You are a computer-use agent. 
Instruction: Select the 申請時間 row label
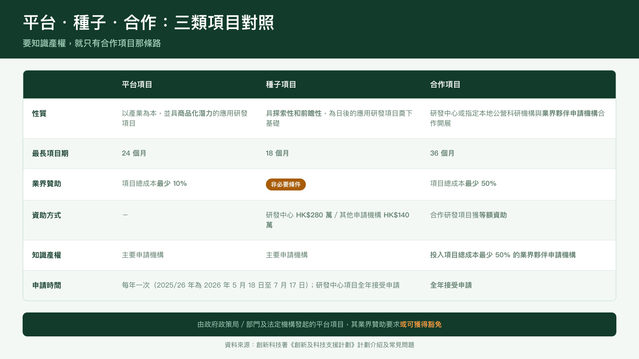coord(47,285)
